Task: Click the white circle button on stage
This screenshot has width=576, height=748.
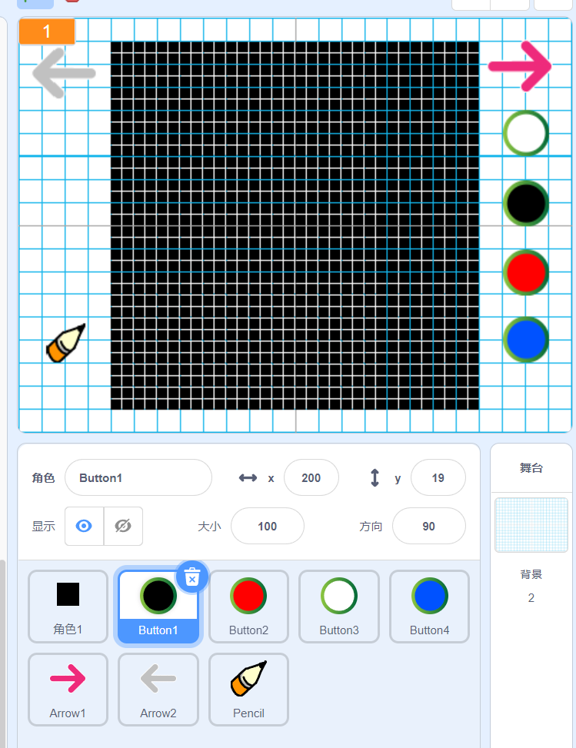Action: (526, 133)
